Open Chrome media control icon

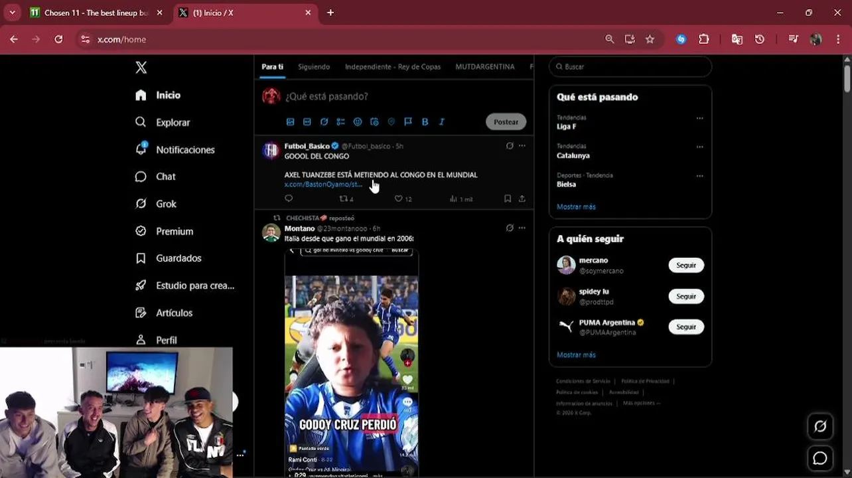coord(793,39)
